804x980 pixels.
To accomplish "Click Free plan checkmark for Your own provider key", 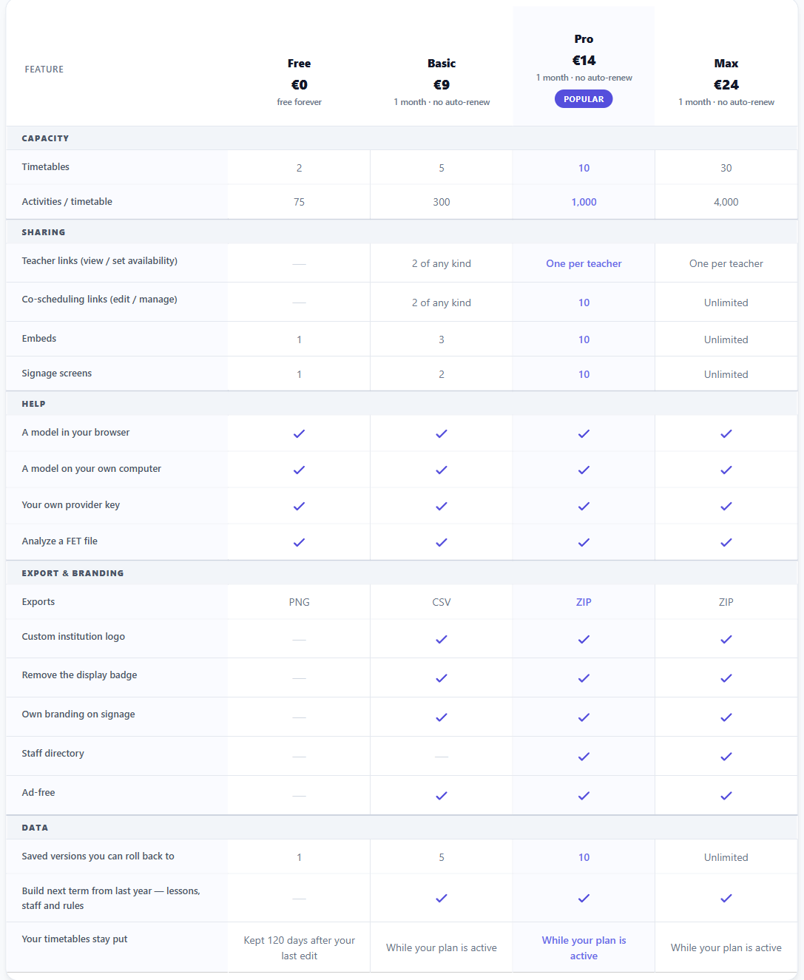I will [299, 506].
